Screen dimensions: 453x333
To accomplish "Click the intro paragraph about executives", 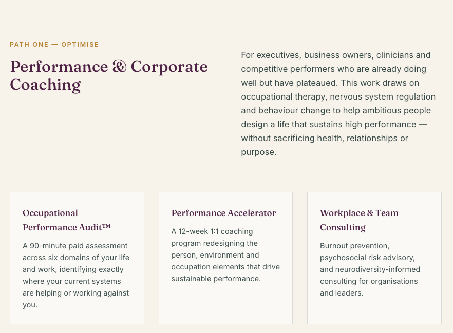I will (338, 104).
